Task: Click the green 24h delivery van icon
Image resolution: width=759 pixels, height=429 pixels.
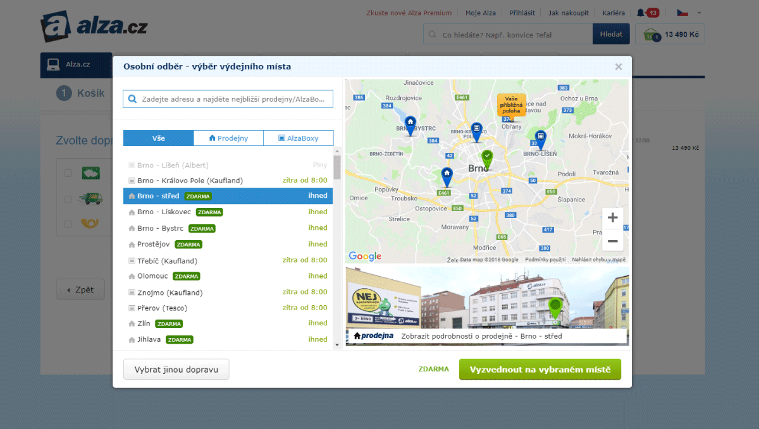Action: [90, 199]
